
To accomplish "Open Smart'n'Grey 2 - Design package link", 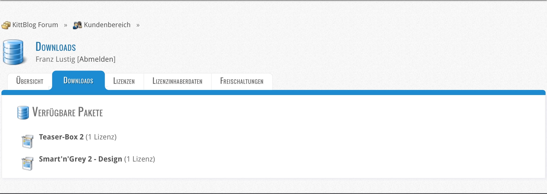I will coord(80,159).
